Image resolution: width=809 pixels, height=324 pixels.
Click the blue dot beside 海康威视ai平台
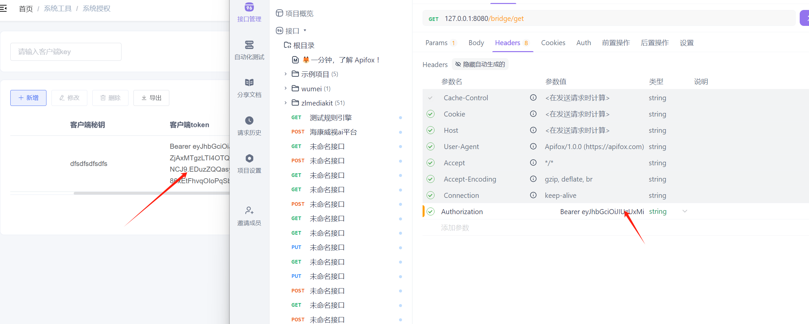coord(400,132)
